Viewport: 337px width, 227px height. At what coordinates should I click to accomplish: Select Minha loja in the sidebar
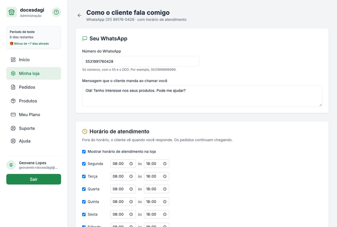(x=34, y=73)
